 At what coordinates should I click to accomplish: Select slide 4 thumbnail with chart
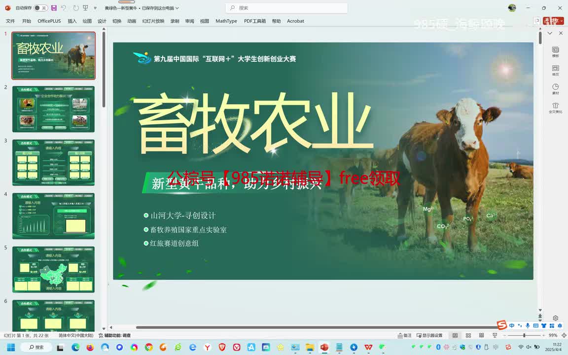[54, 216]
